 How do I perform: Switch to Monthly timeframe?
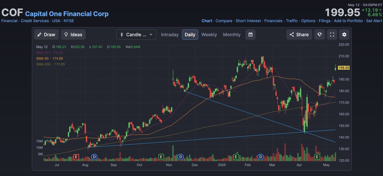click(x=232, y=35)
